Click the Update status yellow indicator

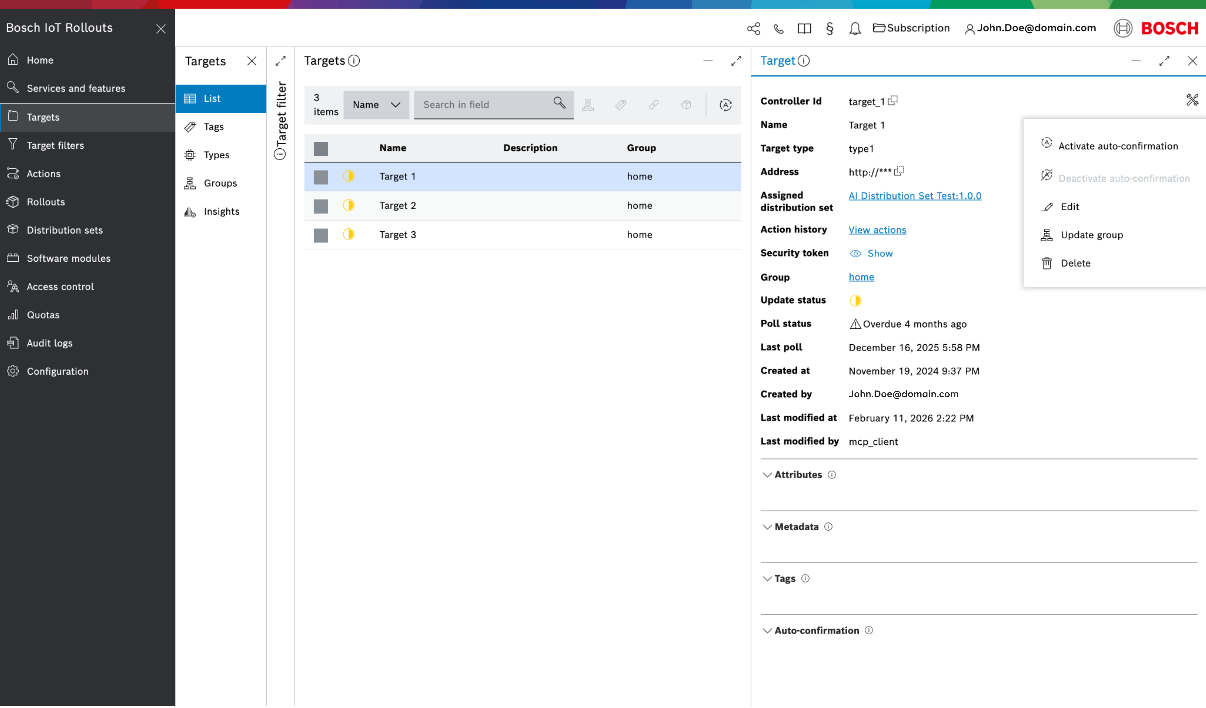(855, 301)
